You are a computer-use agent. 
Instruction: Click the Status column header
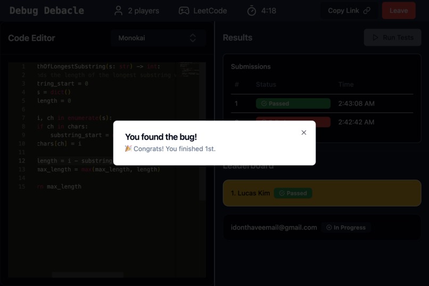click(266, 84)
